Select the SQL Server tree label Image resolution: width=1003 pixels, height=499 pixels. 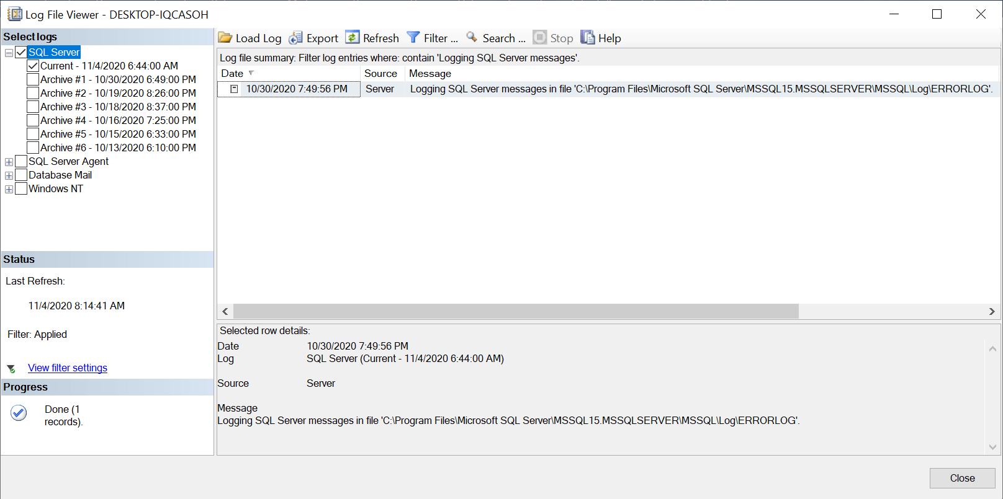click(x=54, y=52)
